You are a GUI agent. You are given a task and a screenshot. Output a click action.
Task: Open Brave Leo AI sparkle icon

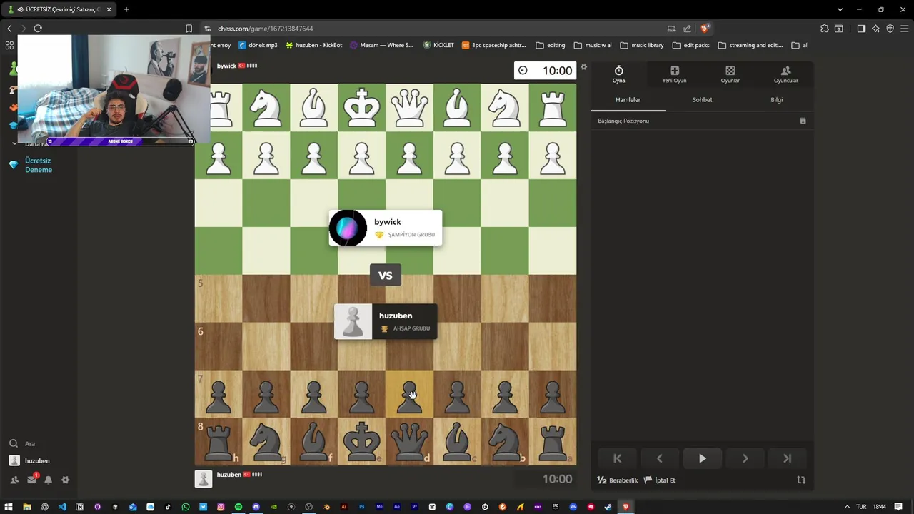tap(876, 29)
